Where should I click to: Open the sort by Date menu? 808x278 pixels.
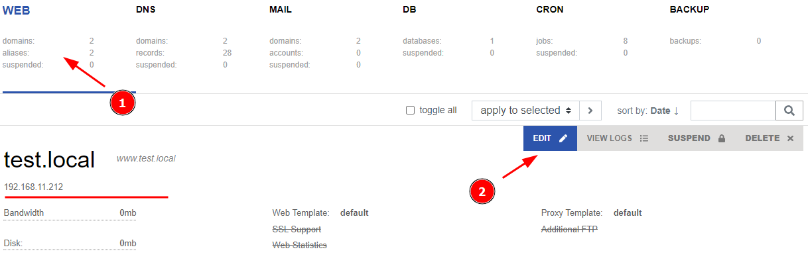(659, 111)
